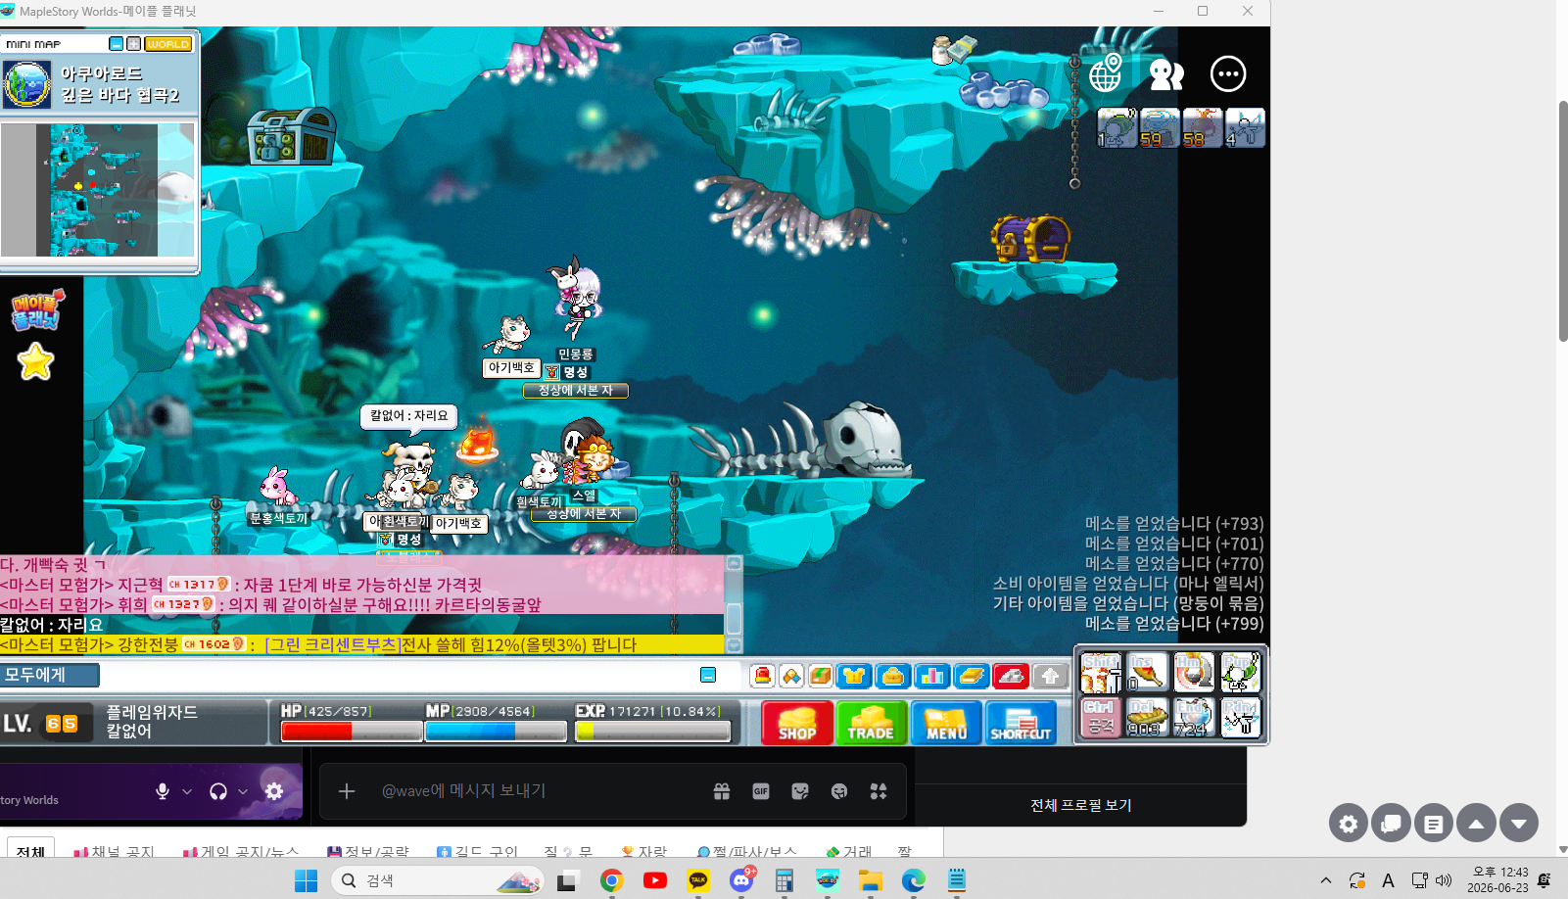Screen dimensions: 1568x899
Task: Open the orange and blue diamonds icon
Action: (791, 676)
